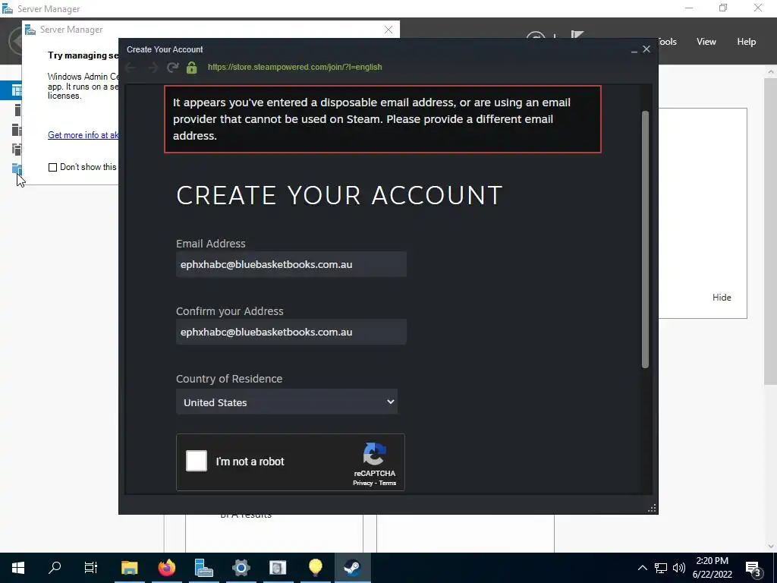The height and width of the screenshot is (583, 777).
Task: Click the Steam page URL address
Action: point(295,68)
